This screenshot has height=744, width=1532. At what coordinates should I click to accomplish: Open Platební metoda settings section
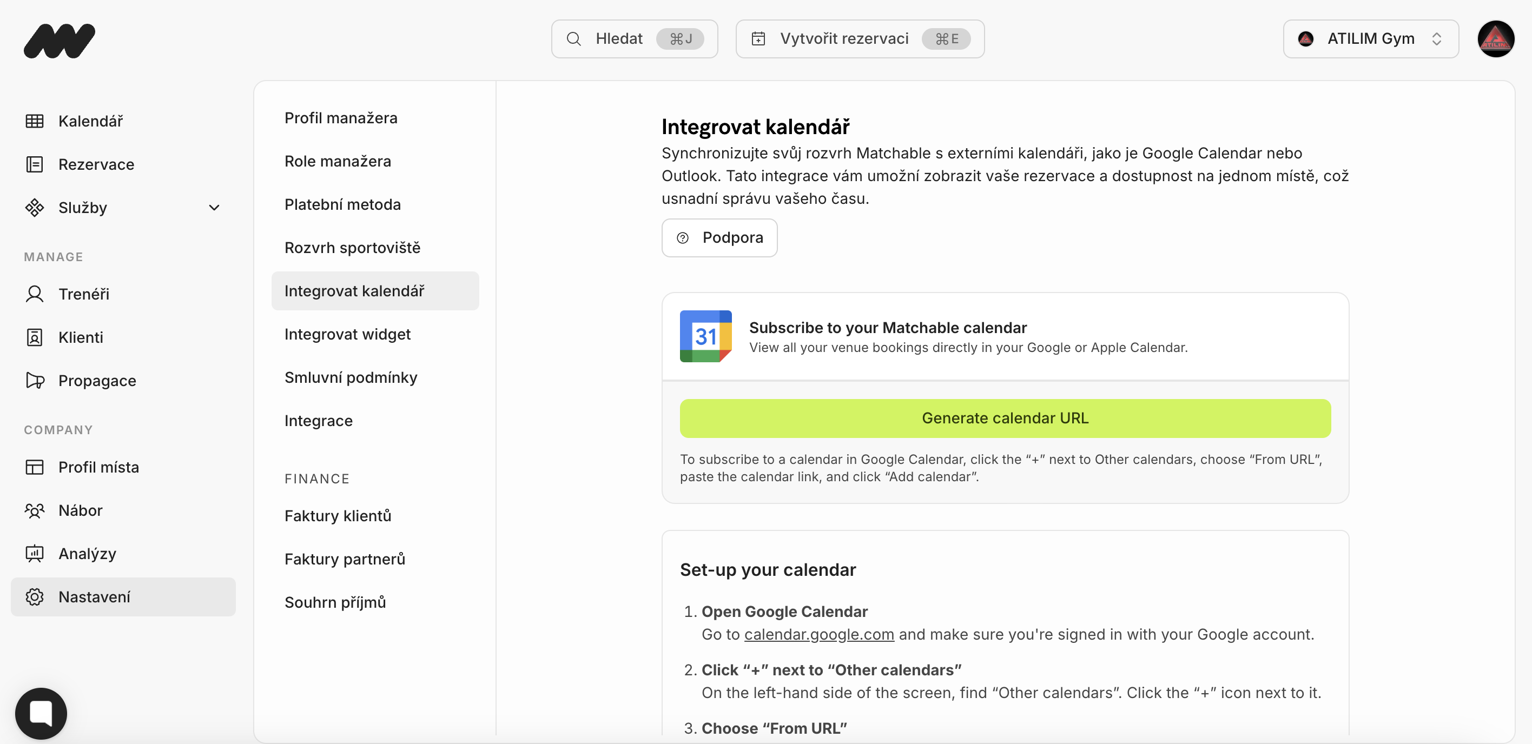pos(342,204)
